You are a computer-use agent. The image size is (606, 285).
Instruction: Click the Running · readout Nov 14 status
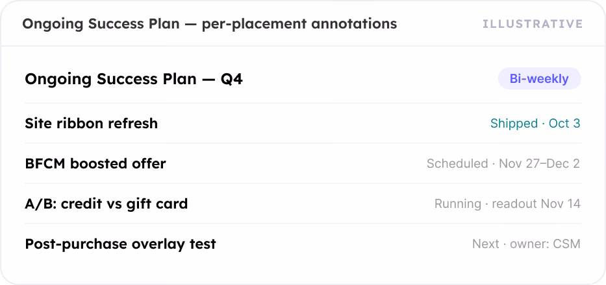pos(507,203)
